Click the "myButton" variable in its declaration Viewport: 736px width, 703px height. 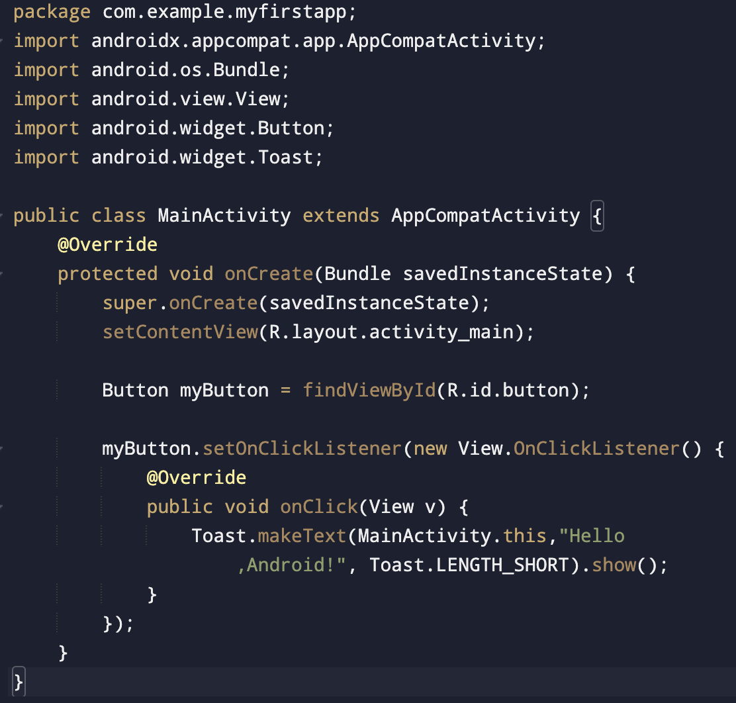(224, 391)
